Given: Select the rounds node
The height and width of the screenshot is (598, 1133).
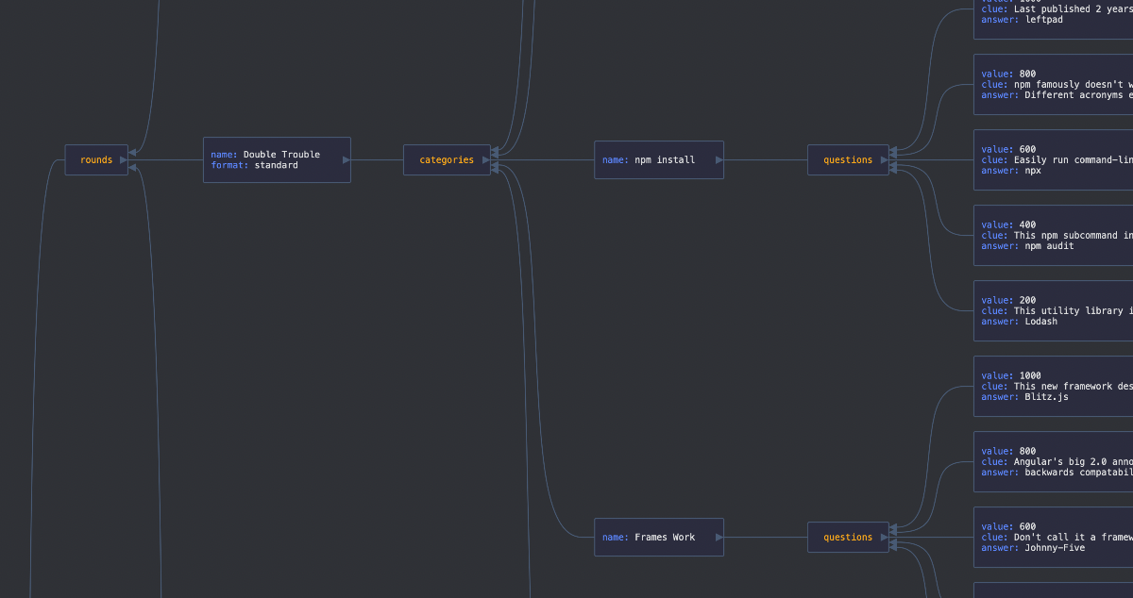Looking at the screenshot, I should 94,159.
